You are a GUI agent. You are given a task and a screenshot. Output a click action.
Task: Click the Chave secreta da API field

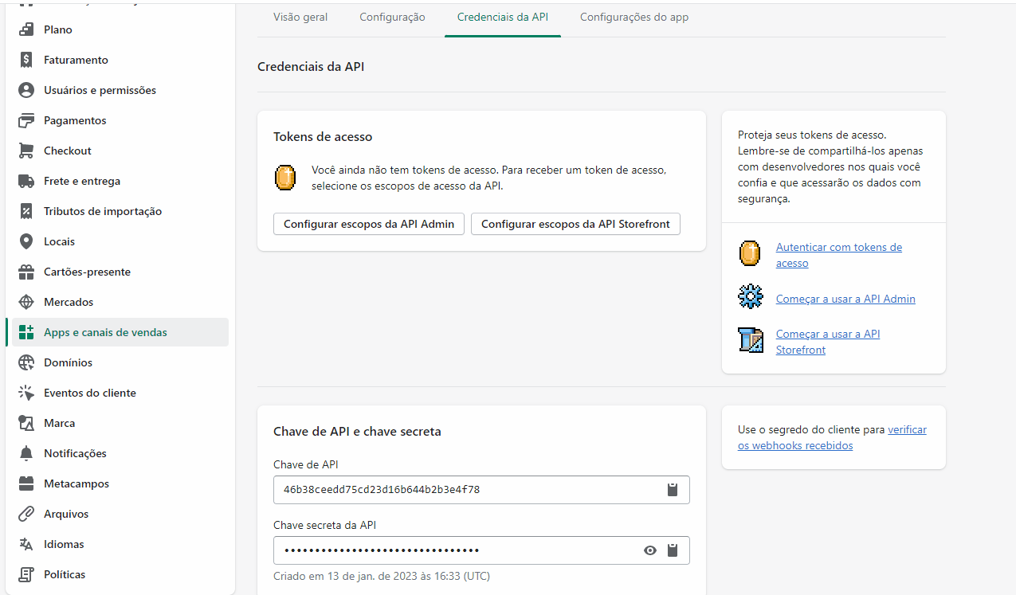[x=481, y=550]
